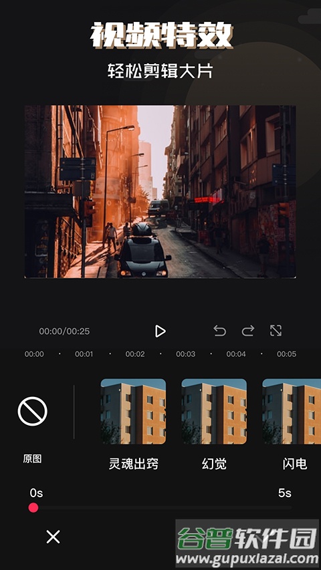
Task: Click the 00:01 timeline mark
Action: pos(84,354)
